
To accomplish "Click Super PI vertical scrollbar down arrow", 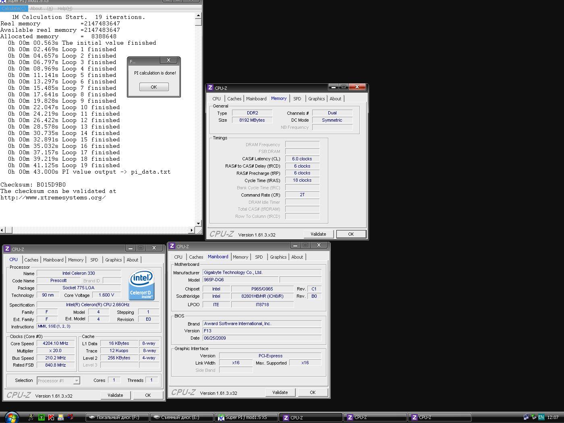I will 198,224.
